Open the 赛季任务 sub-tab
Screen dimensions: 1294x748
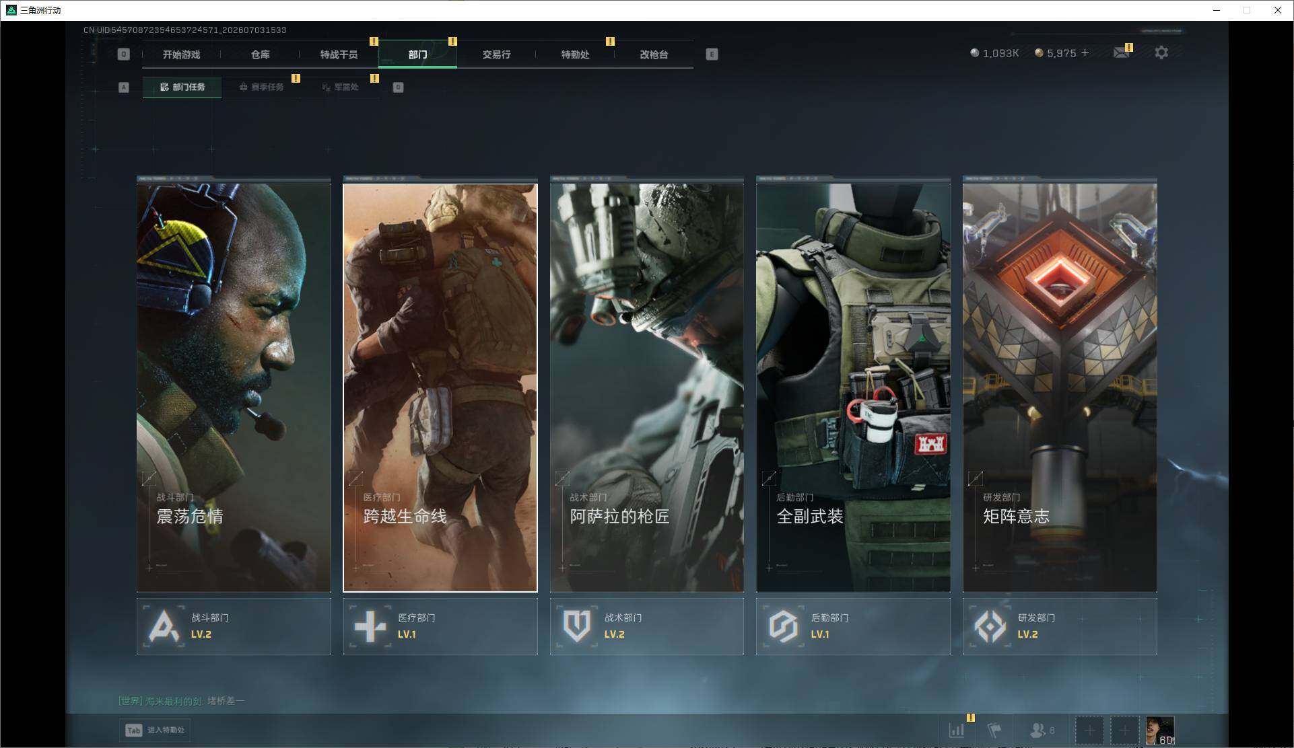coord(261,87)
